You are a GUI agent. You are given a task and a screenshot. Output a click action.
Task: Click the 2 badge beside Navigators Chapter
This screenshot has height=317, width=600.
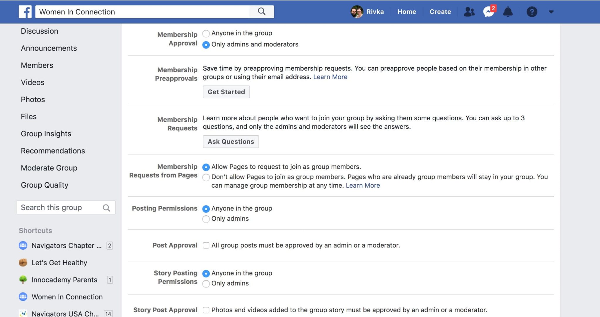point(110,246)
